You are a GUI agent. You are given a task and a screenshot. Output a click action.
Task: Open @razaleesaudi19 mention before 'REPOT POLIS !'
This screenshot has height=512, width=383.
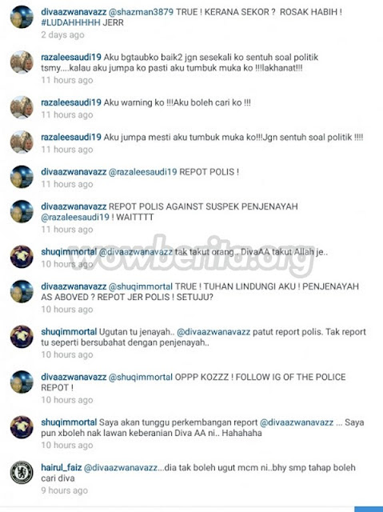click(142, 172)
